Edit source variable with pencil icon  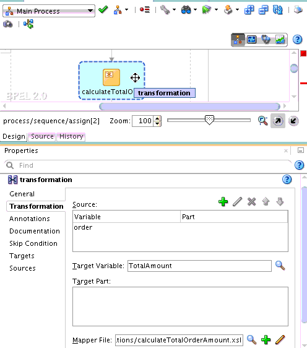(237, 202)
